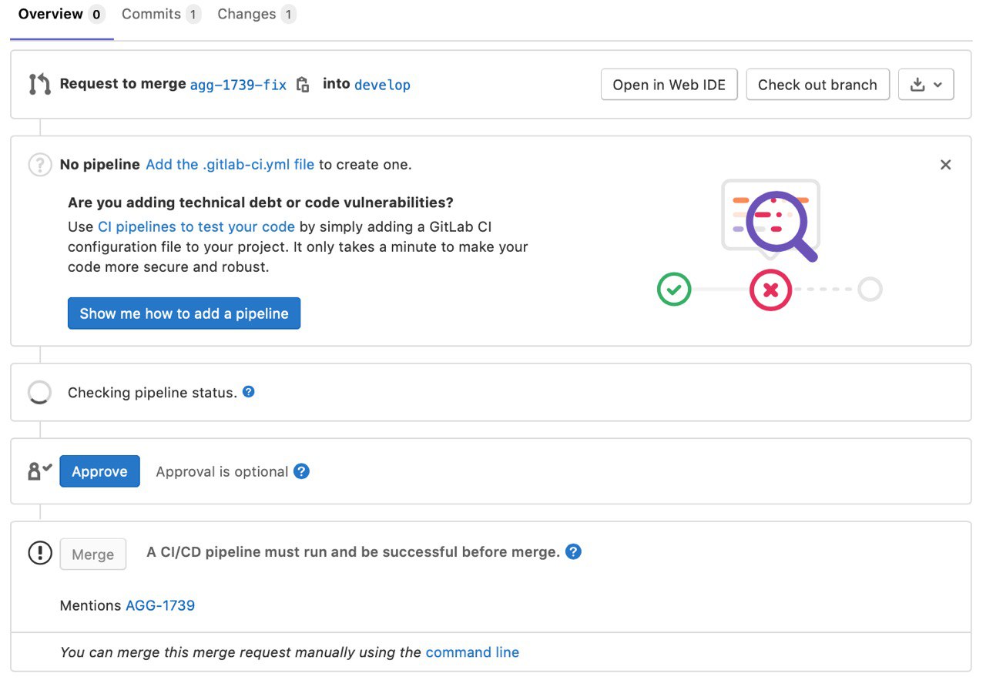Click the approval person-check icon
The height and width of the screenshot is (680, 986).
pos(39,471)
